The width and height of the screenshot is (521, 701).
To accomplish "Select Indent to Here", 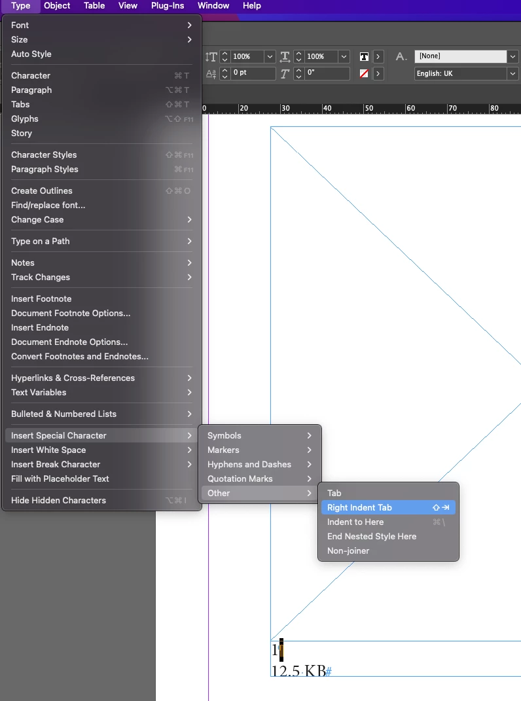I will tap(388, 522).
